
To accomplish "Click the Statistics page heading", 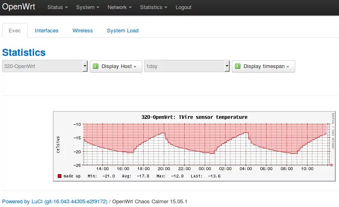I will (24, 52).
